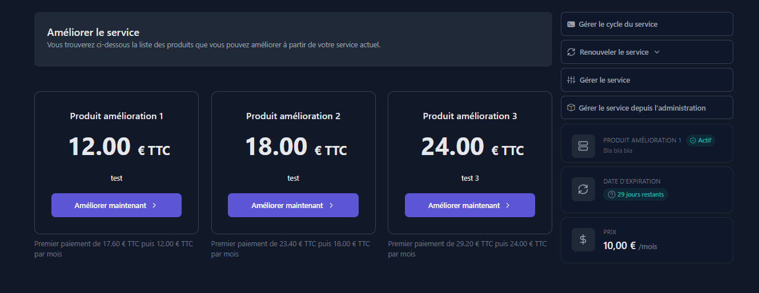The height and width of the screenshot is (293, 759).
Task: Click the checkmark icon in the Actif badge
Action: tap(692, 141)
